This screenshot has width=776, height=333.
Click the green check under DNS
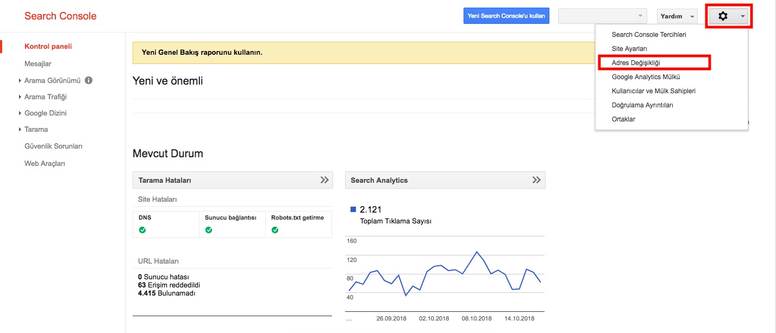click(142, 230)
